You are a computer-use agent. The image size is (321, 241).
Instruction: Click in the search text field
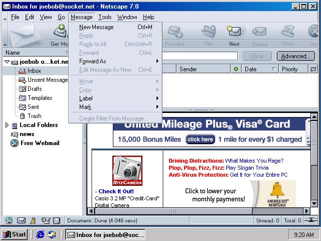pyautogui.click(x=200, y=56)
